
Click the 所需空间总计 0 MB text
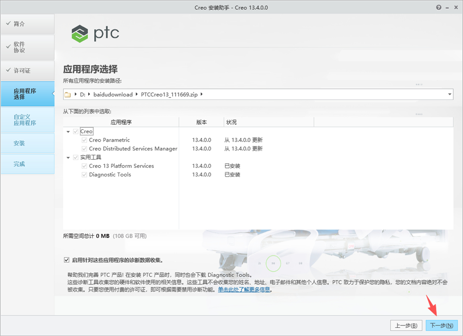click(x=86, y=236)
